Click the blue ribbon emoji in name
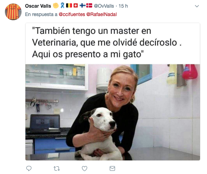The width and height of the screenshot is (207, 174). (62, 6)
